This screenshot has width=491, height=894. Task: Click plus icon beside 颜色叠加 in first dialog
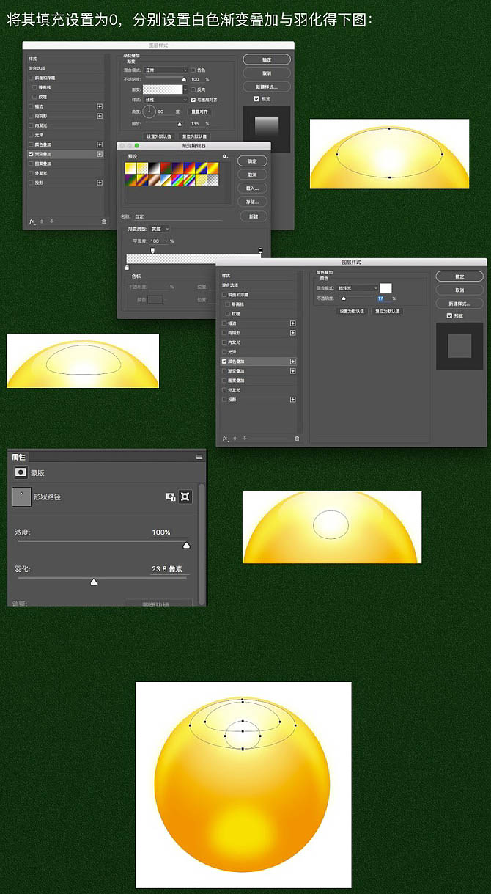point(100,144)
